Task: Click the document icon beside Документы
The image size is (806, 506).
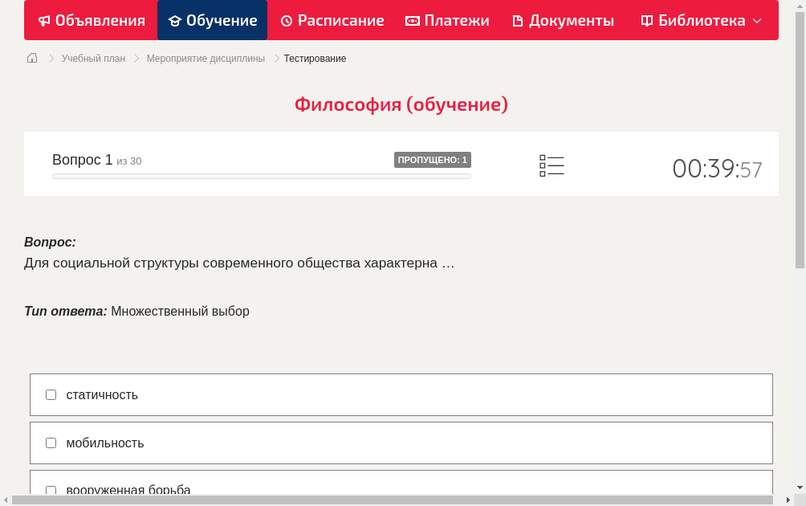Action: 517,20
